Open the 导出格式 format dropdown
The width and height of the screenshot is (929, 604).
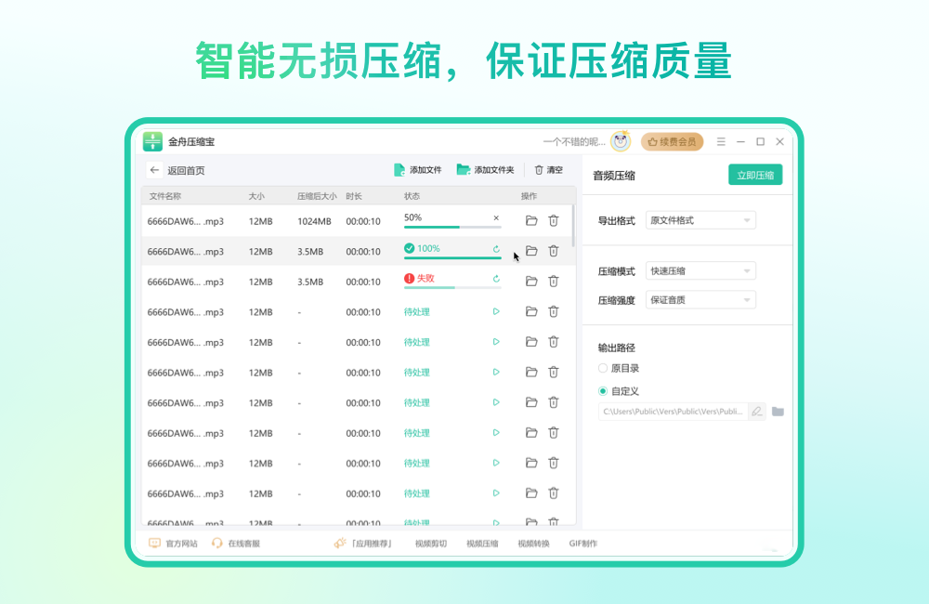point(700,220)
